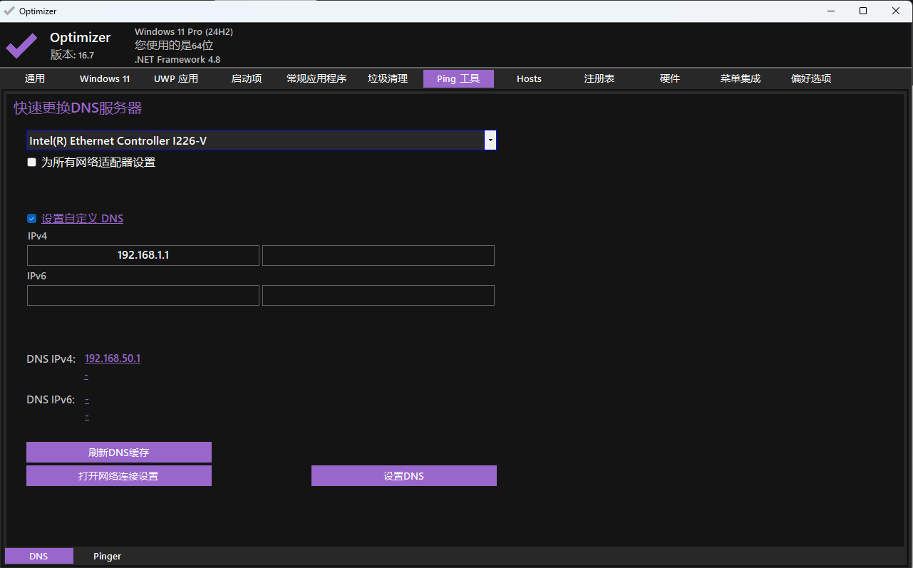
Task: Select the 硬件 tab
Action: 669,78
